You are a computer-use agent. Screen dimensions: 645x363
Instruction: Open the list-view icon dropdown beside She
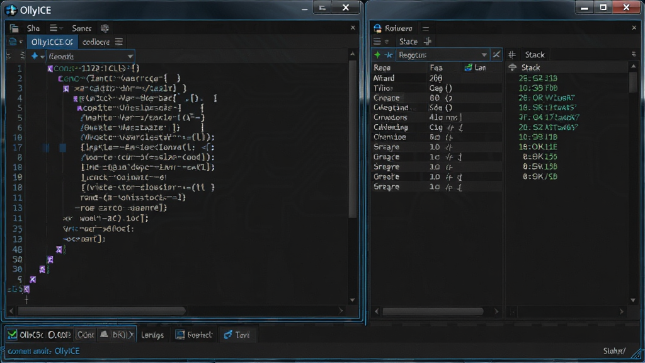(55, 28)
